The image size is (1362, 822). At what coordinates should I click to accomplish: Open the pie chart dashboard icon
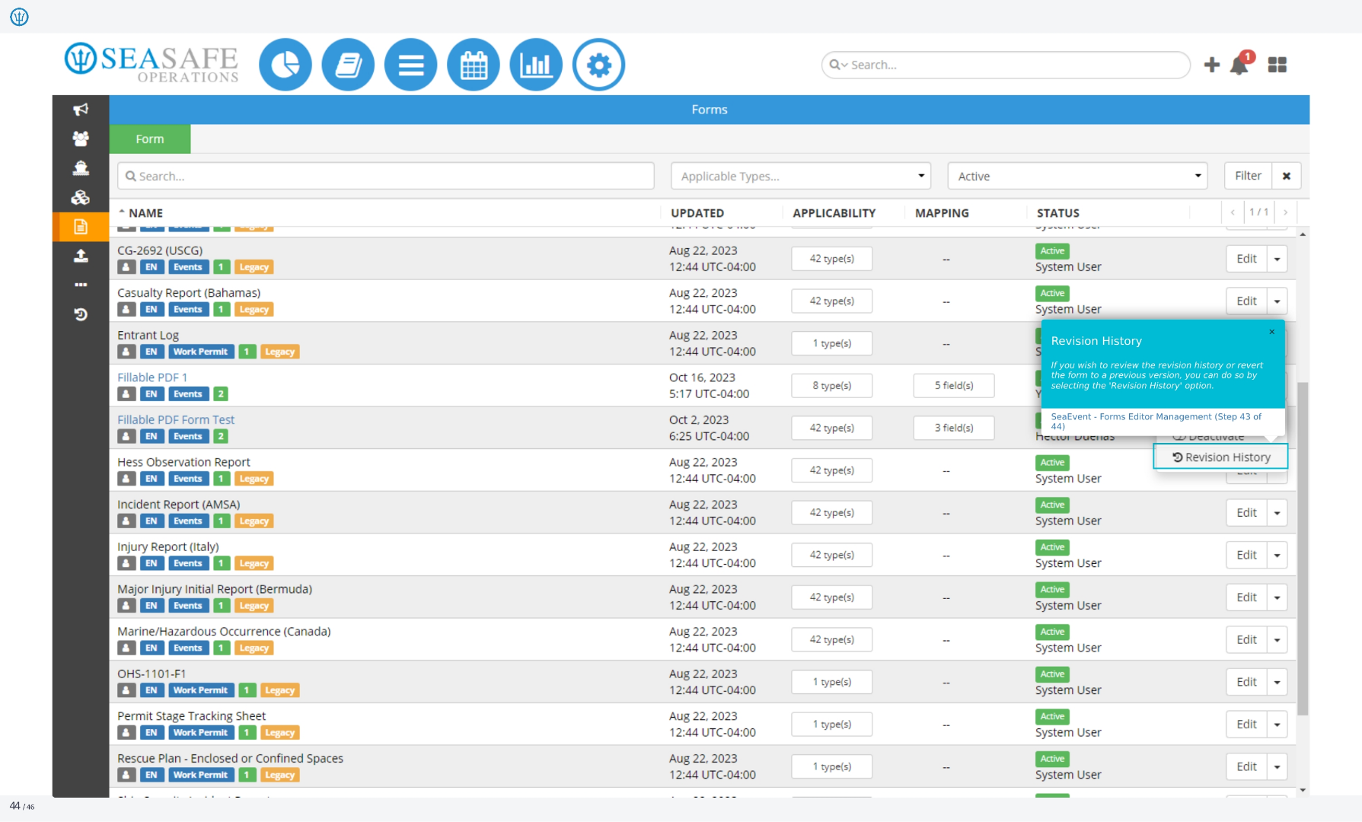pos(285,65)
